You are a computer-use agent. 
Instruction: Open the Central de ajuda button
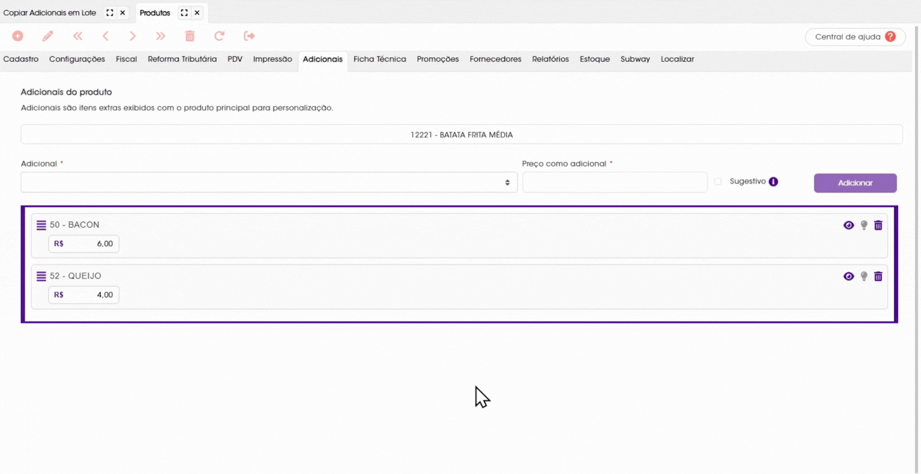pyautogui.click(x=855, y=37)
